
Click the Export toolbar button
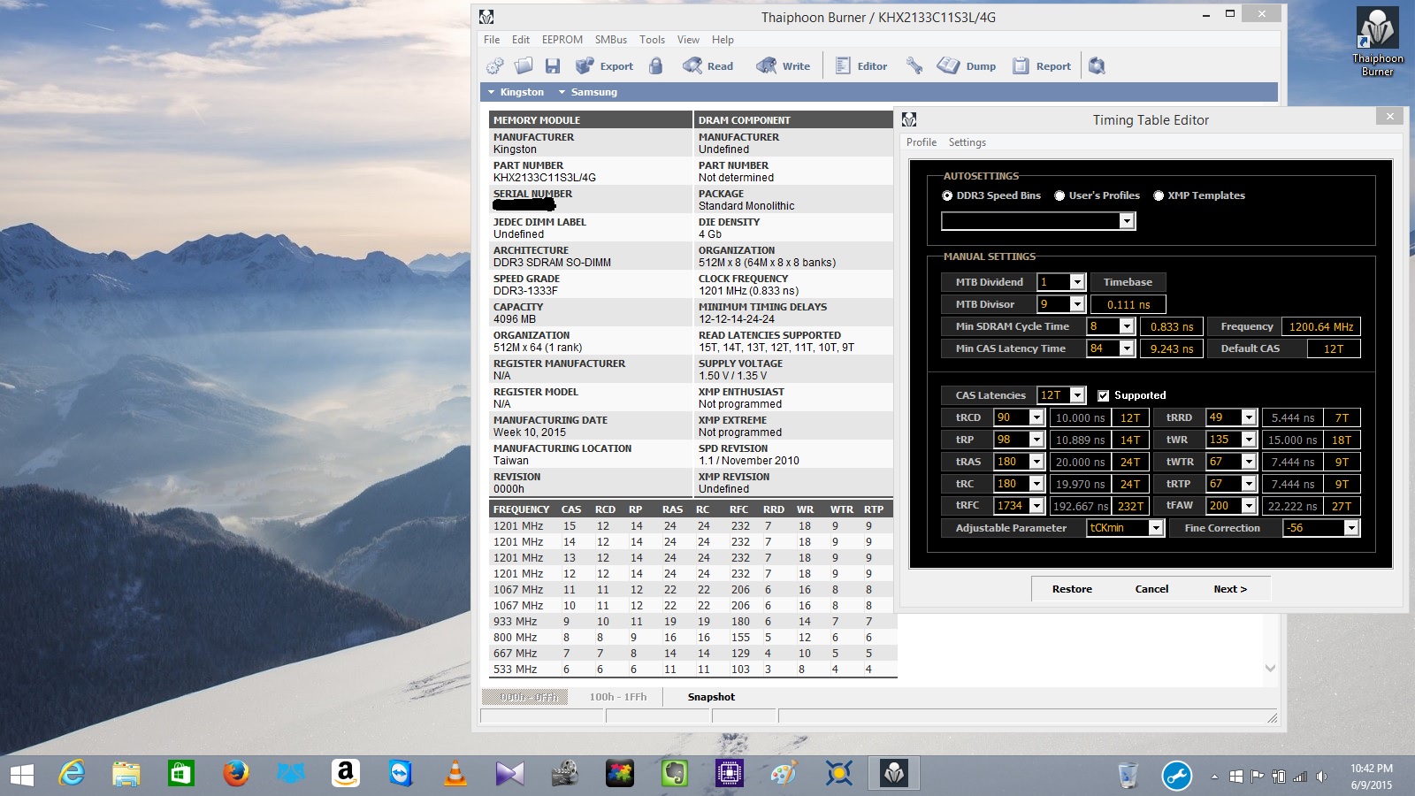click(x=604, y=66)
